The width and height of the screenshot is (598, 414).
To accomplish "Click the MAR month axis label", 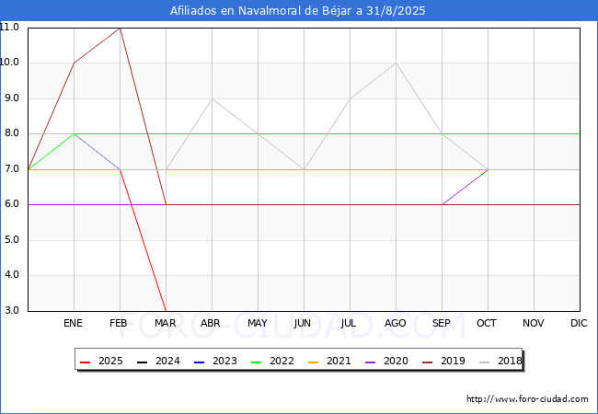I will (x=165, y=323).
